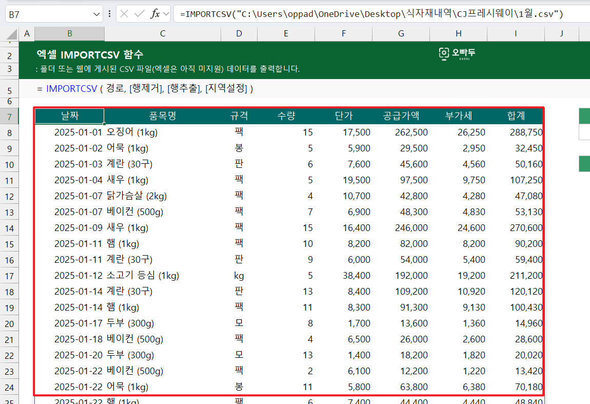Click the 오빠두 Excel logo
Image resolution: width=590 pixels, height=404 pixels.
[x=457, y=54]
